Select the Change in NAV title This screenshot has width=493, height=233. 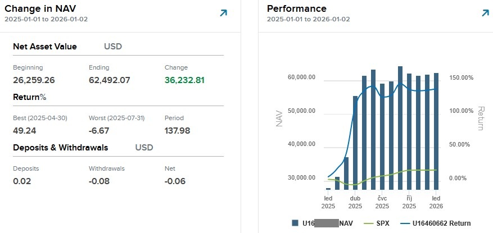pos(41,8)
